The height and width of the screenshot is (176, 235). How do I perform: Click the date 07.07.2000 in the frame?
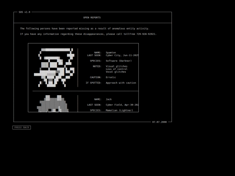(x=159, y=122)
